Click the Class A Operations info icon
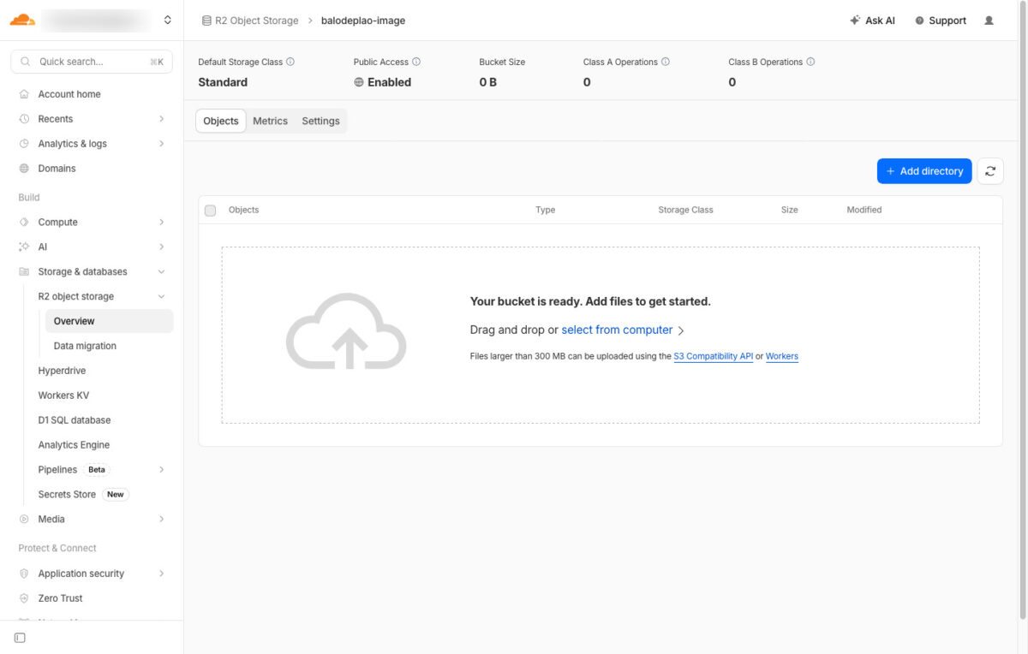Viewport: 1028px width, 654px height. click(x=666, y=62)
